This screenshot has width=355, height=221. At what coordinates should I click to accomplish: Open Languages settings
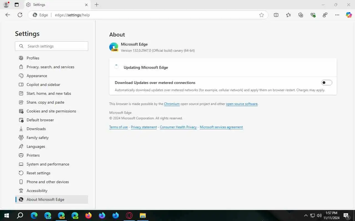pyautogui.click(x=52, y=146)
